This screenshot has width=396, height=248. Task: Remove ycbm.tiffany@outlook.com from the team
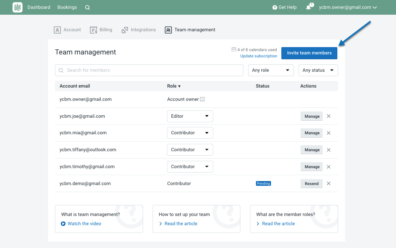329,150
